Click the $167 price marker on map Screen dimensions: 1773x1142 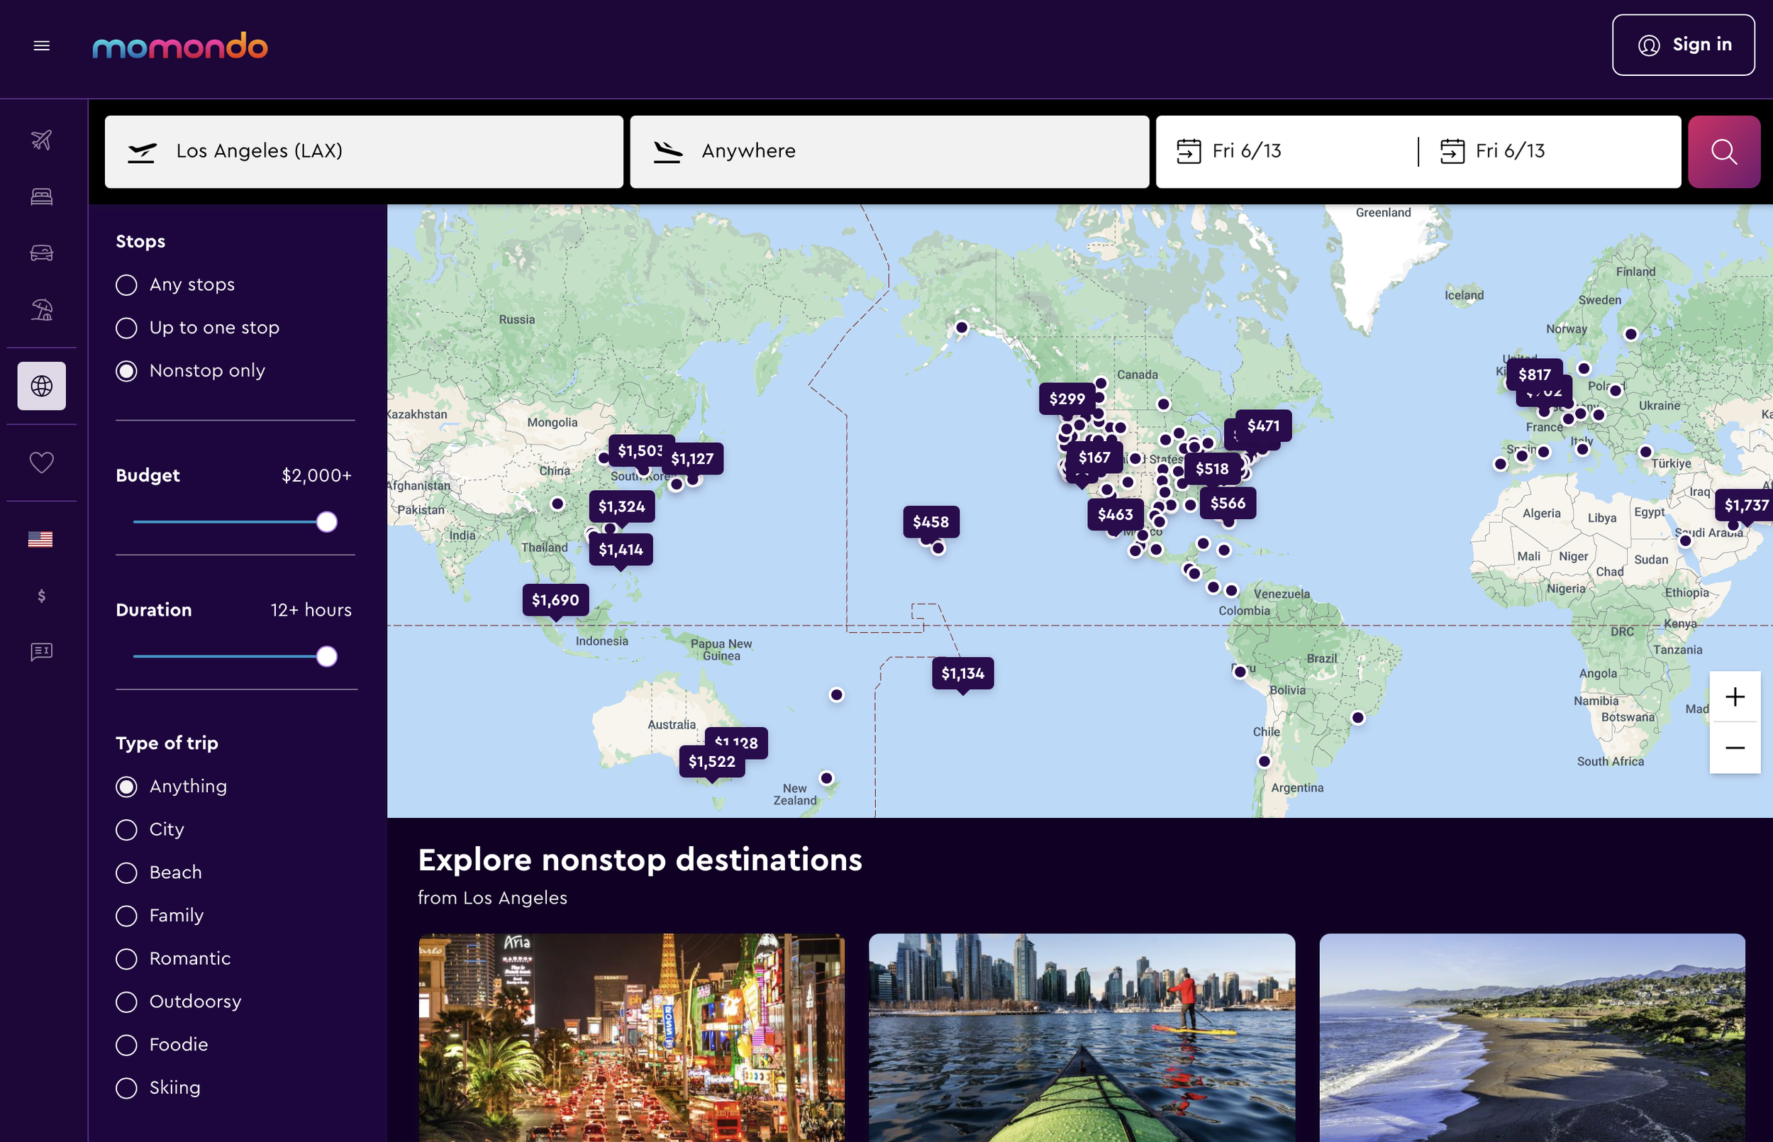pos(1094,458)
